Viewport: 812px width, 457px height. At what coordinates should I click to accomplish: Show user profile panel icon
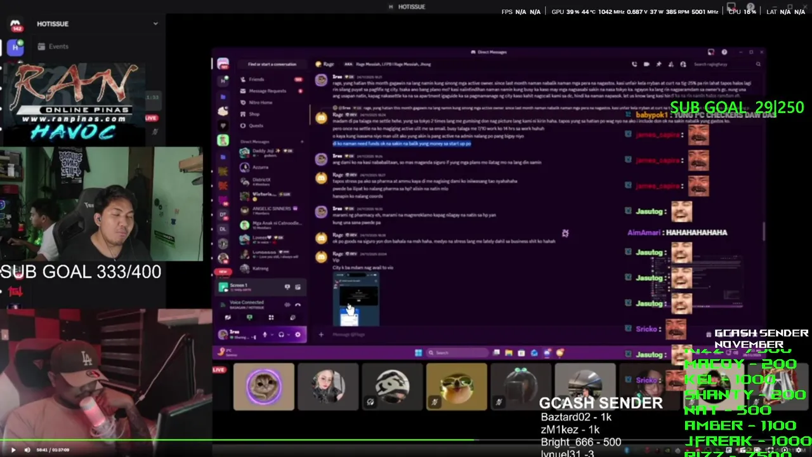(683, 64)
